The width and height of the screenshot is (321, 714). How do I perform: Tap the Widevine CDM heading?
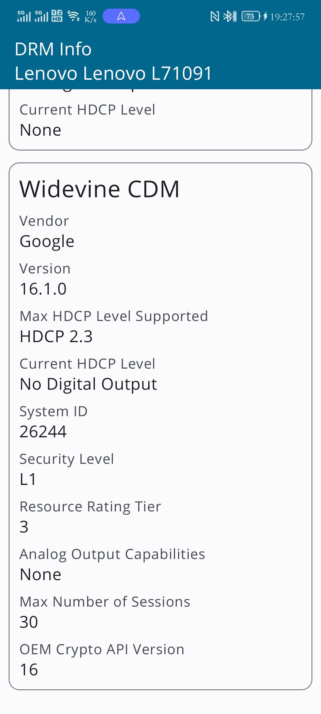coord(100,189)
